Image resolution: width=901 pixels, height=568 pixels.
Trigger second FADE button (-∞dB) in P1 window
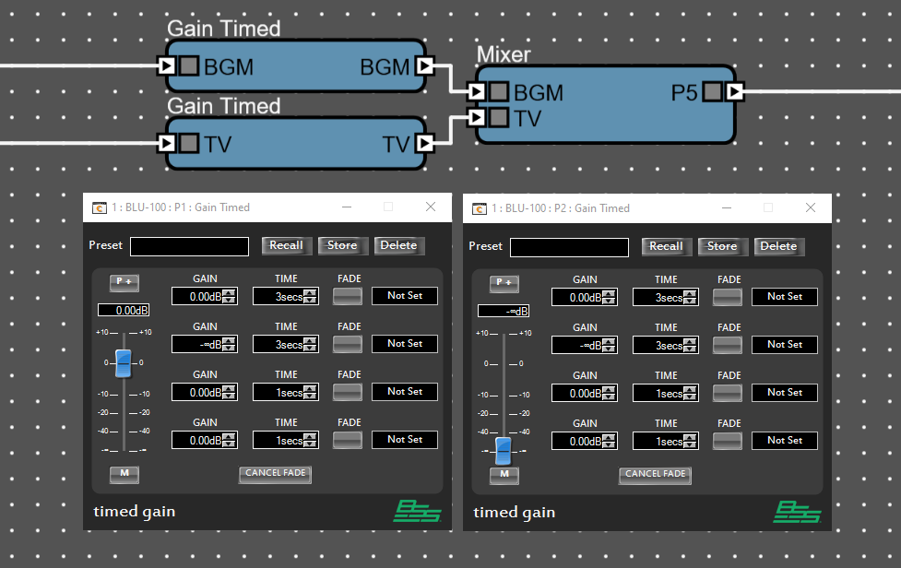[x=348, y=344]
